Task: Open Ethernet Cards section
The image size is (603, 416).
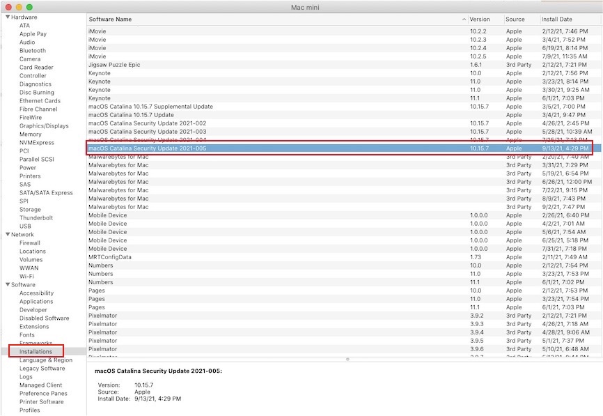Action: pos(40,101)
